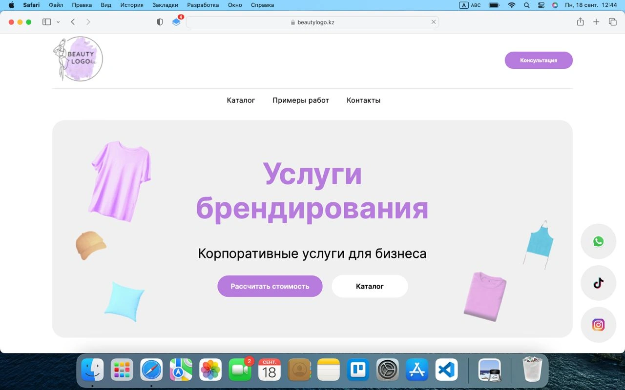Open the Контакты navigation link
This screenshot has height=390, width=625.
(x=363, y=100)
